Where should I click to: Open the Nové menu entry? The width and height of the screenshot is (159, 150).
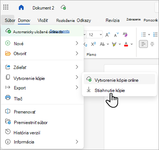42,43
